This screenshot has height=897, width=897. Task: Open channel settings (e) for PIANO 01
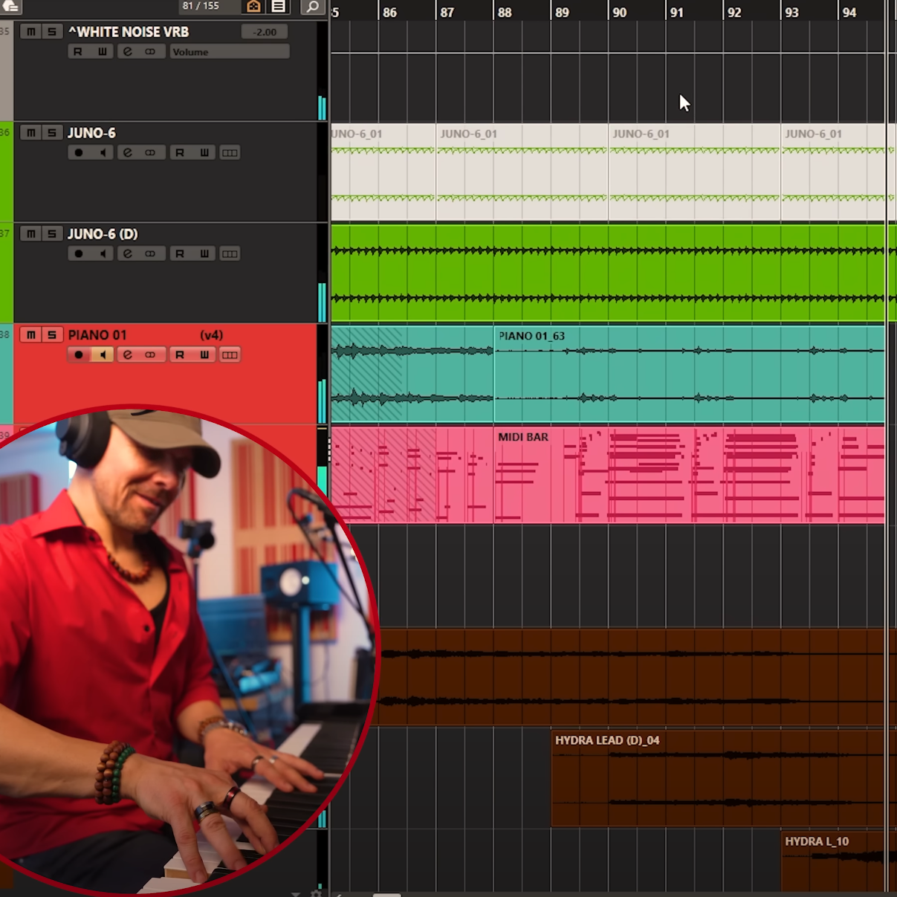[x=128, y=355]
